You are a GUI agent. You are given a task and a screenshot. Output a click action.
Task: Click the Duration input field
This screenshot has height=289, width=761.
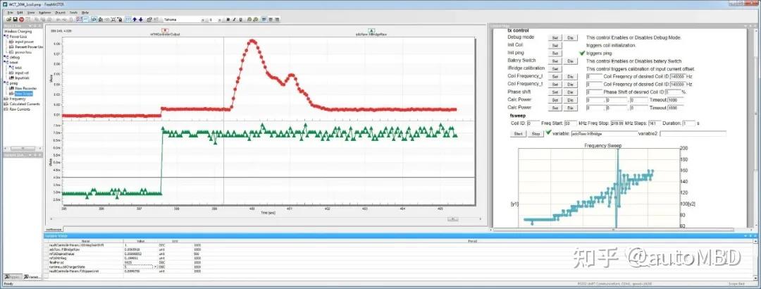(x=688, y=123)
